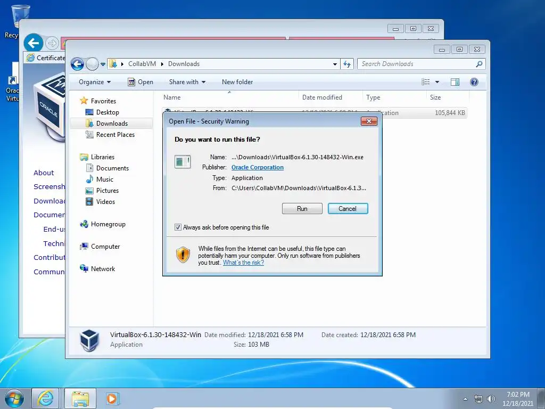Change your view icon in toolbar
This screenshot has width=545, height=409.
[x=426, y=82]
